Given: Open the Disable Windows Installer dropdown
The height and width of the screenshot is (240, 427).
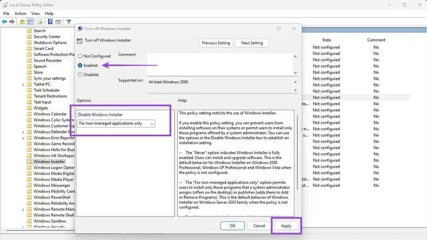Looking at the screenshot, I should (x=116, y=123).
